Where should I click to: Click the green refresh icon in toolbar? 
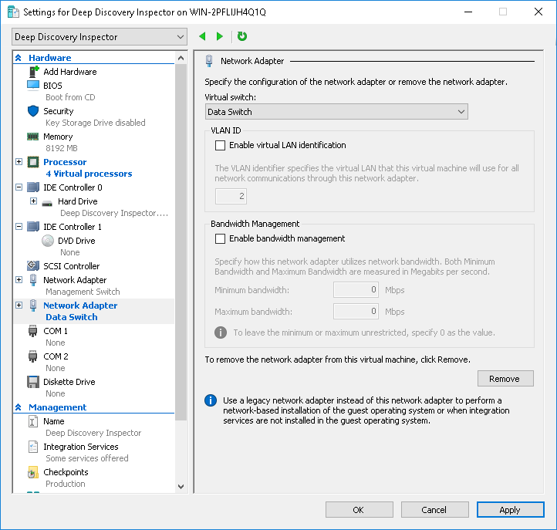(x=242, y=36)
